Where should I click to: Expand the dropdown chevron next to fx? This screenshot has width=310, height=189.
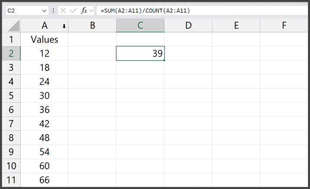coord(92,10)
